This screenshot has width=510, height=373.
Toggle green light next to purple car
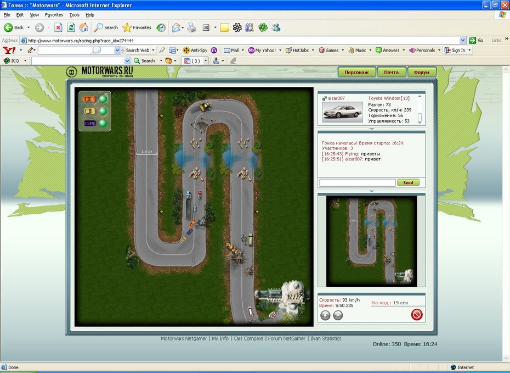click(x=103, y=124)
